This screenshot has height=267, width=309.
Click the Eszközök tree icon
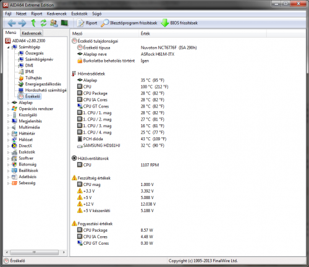click(14, 152)
